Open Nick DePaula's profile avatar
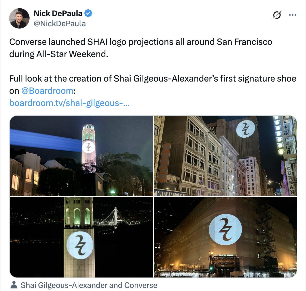Image resolution: width=306 pixels, height=291 pixels. pyautogui.click(x=19, y=18)
